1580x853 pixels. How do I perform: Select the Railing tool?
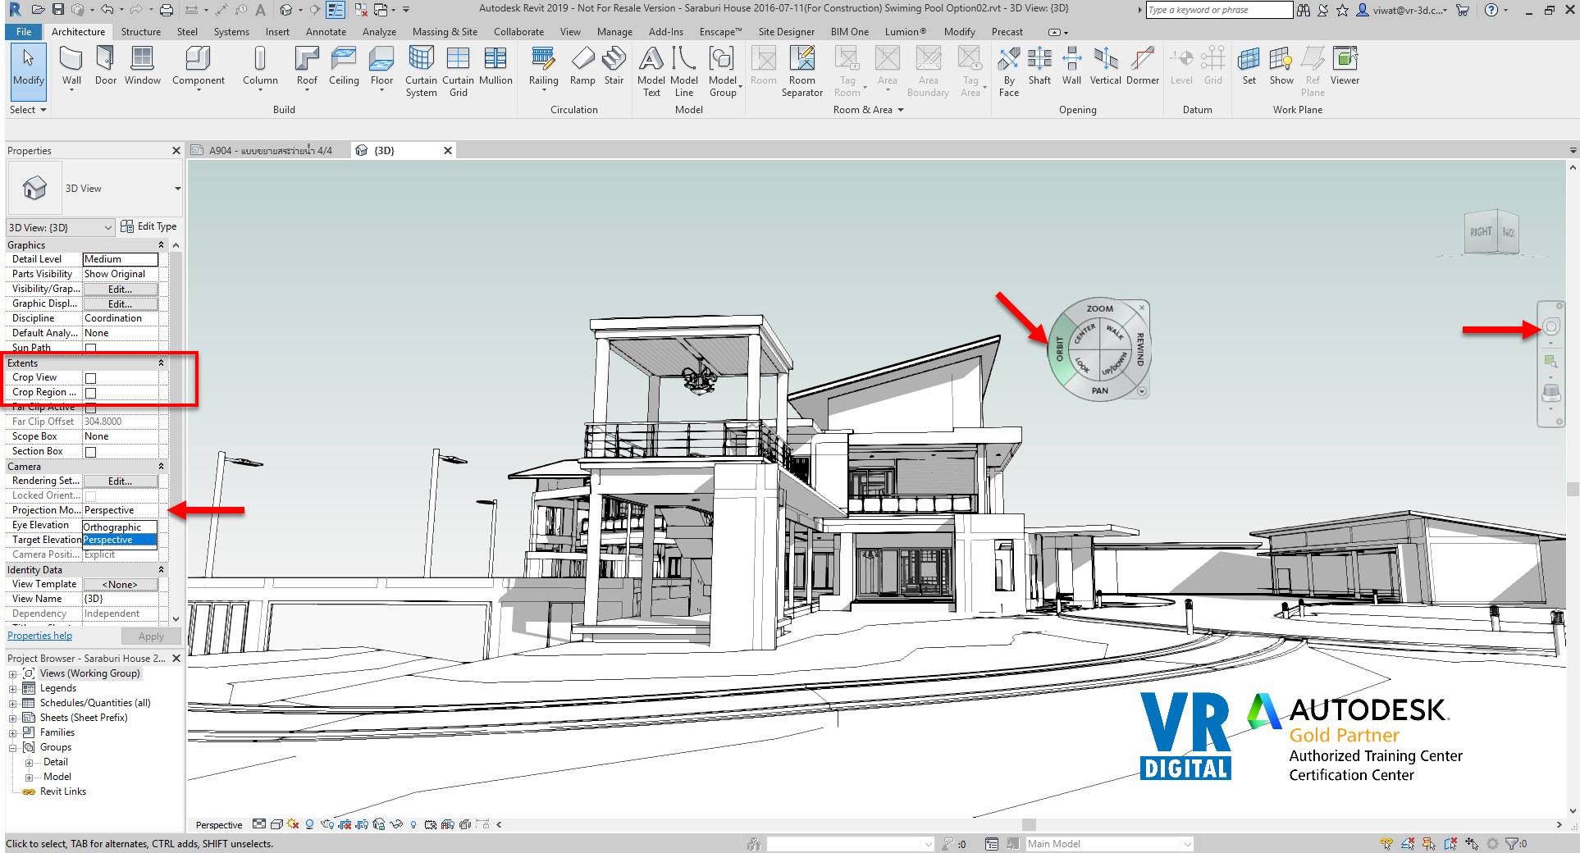tap(543, 66)
